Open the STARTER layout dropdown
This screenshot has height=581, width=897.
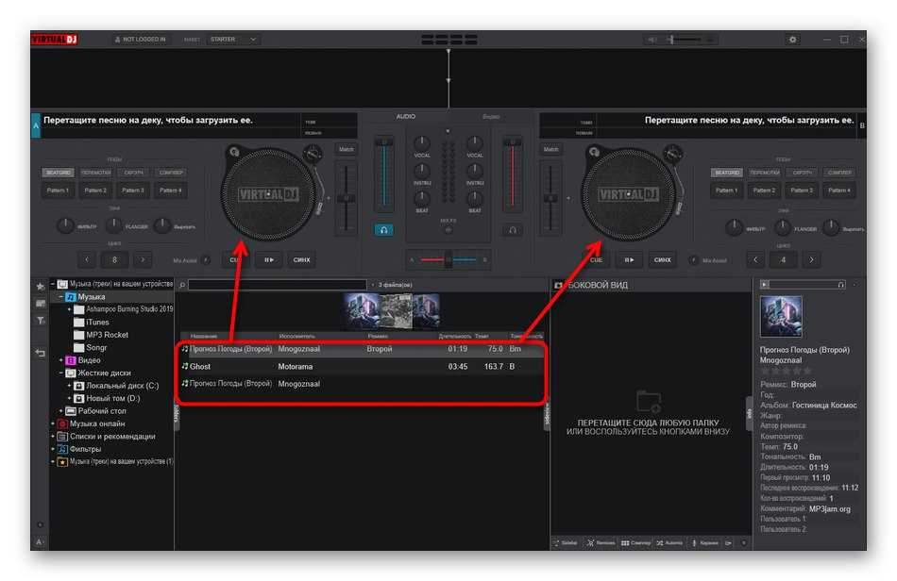[233, 40]
